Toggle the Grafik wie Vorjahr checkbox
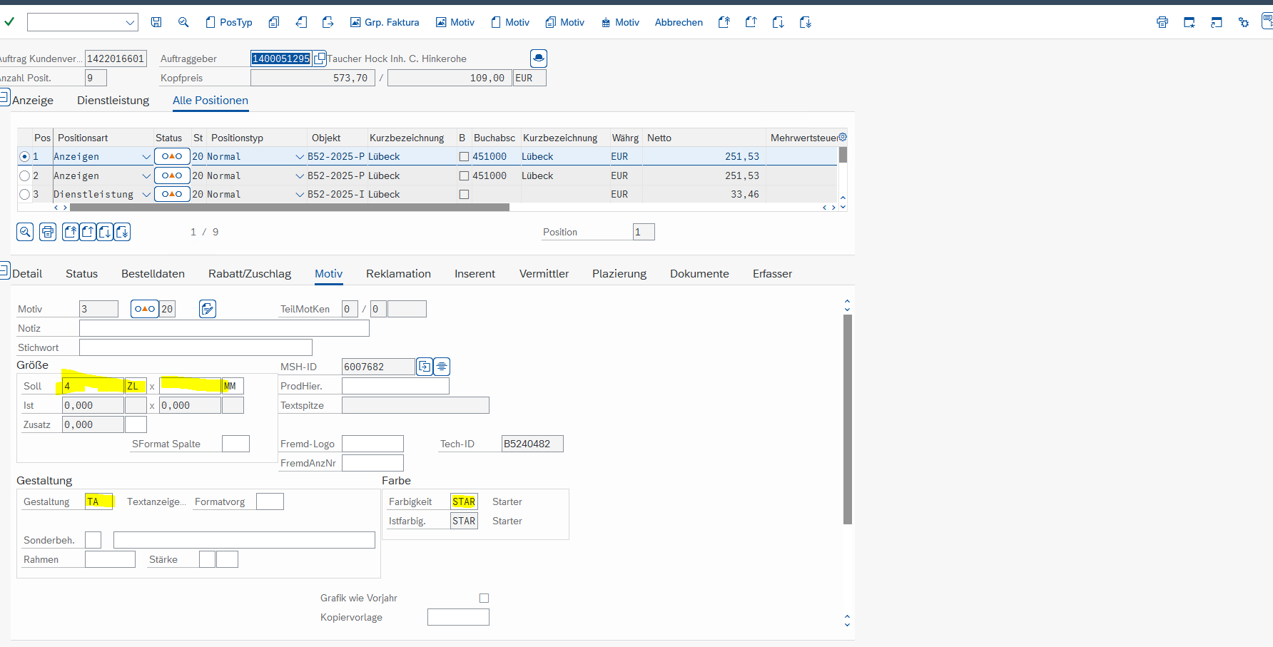Viewport: 1273px width, 647px height. (x=484, y=598)
